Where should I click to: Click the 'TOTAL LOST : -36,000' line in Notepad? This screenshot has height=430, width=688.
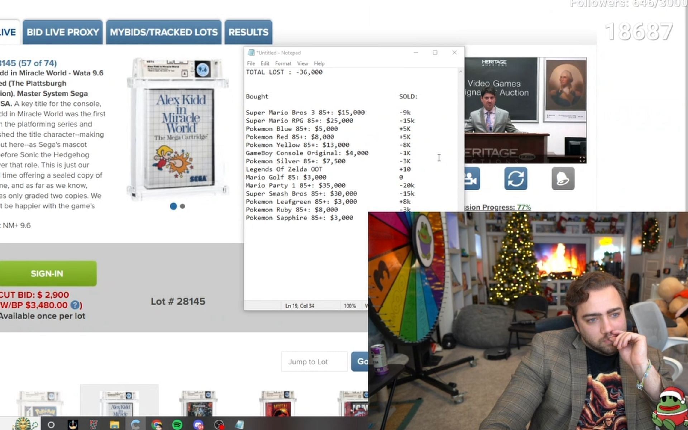284,72
